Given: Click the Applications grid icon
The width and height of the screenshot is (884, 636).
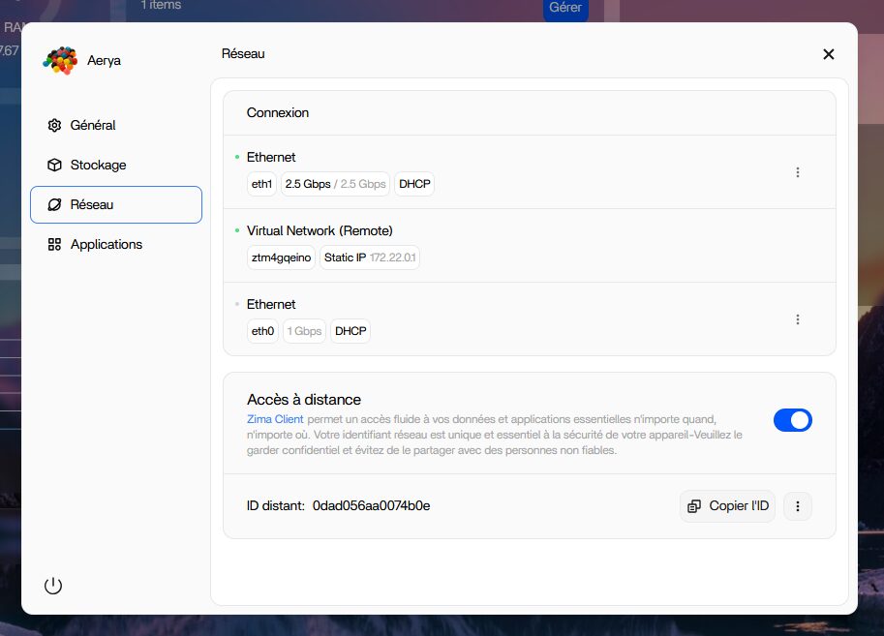Looking at the screenshot, I should click(x=55, y=245).
